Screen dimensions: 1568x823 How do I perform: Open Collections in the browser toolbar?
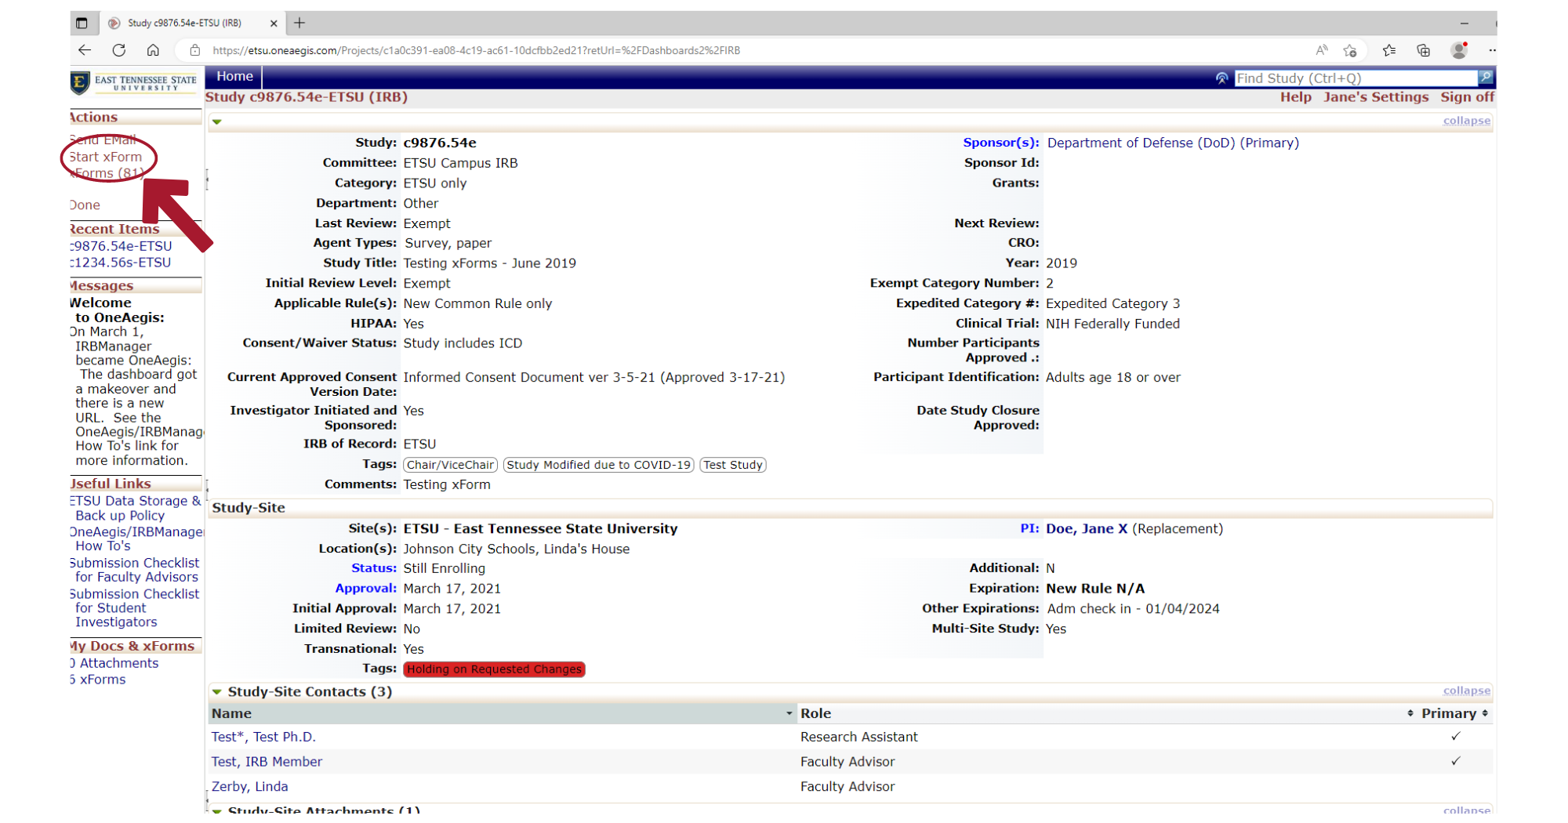[x=1422, y=49]
